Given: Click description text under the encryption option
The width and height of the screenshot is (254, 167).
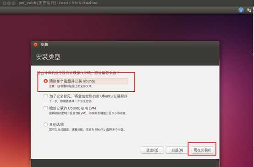Looking at the screenshot, I should tap(71, 101).
